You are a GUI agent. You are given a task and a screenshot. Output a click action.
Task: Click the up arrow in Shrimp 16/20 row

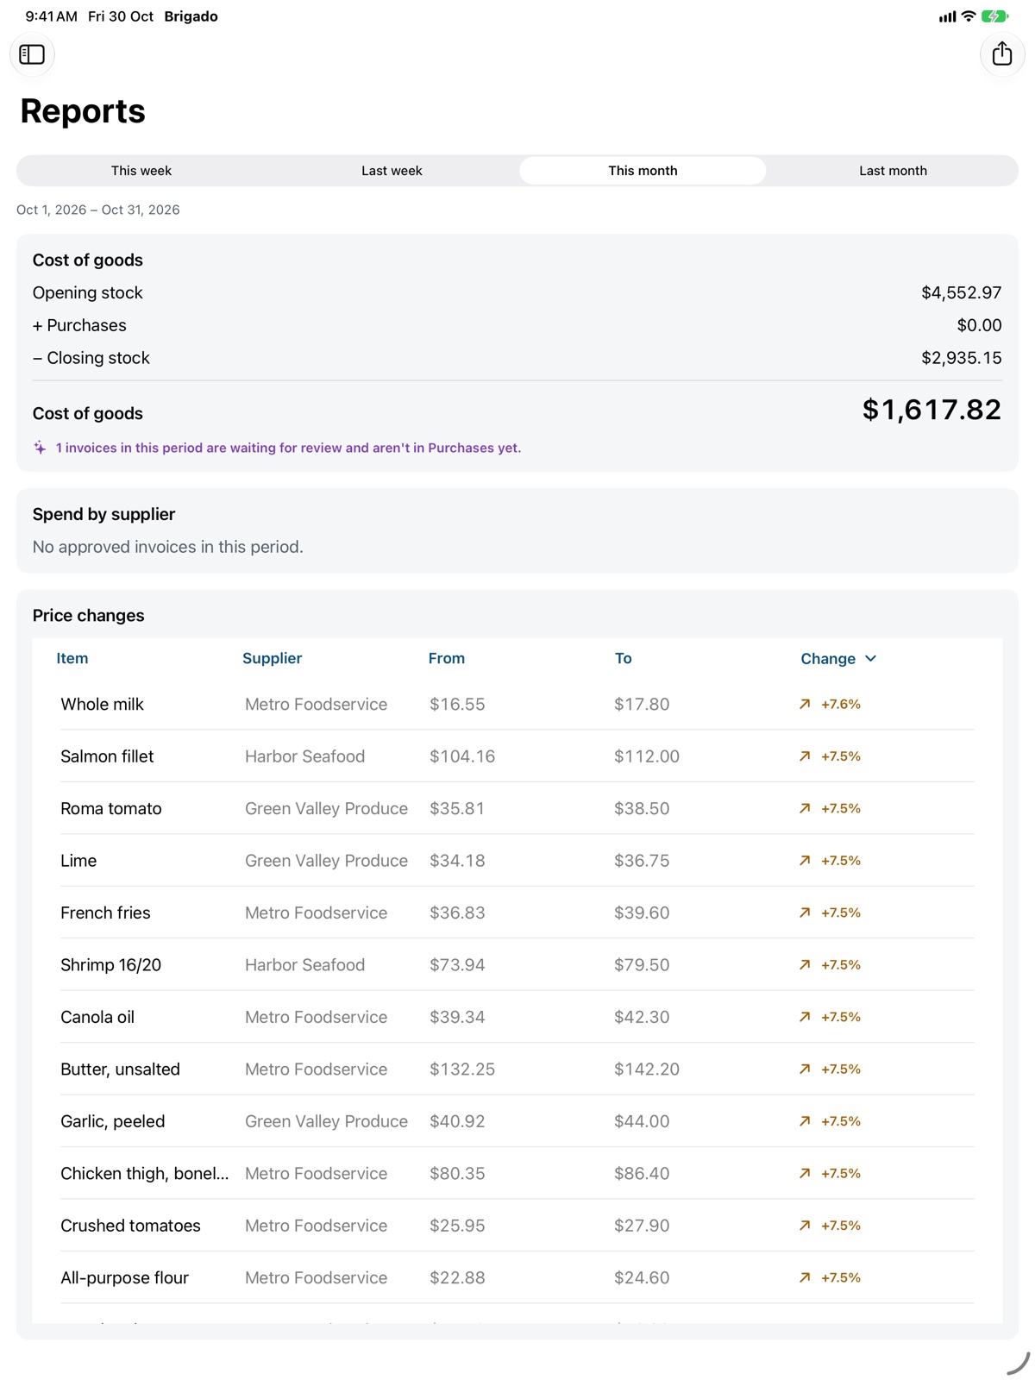pos(805,965)
